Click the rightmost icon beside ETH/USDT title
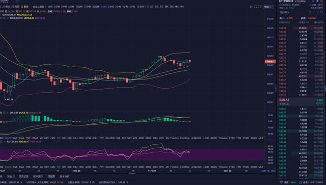Screen dimensions: 326x185 [x=321, y=1]
